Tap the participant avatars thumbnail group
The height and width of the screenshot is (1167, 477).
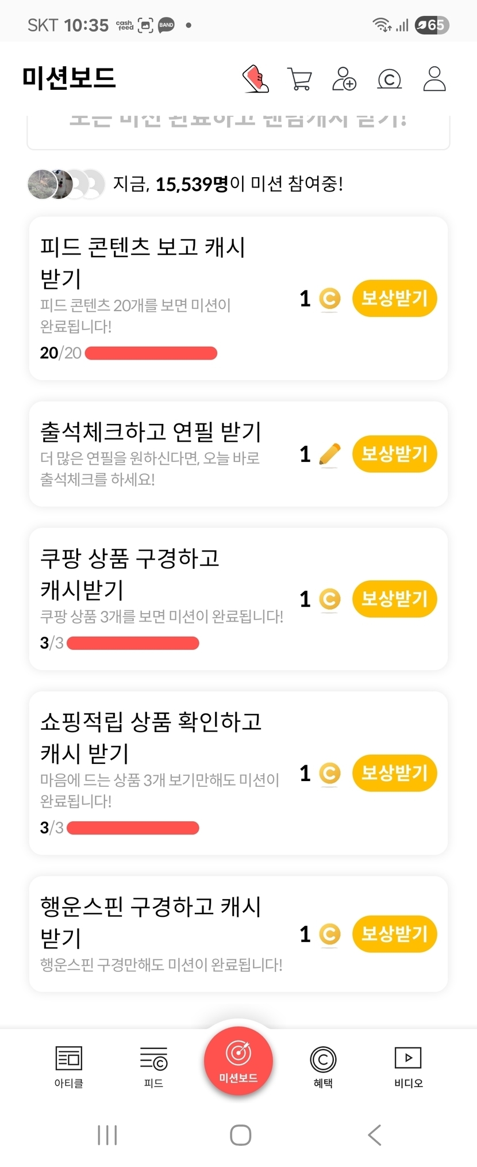pos(66,184)
